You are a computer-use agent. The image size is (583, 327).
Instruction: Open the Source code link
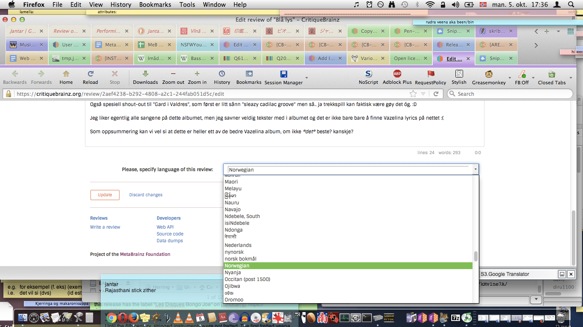coord(170,234)
